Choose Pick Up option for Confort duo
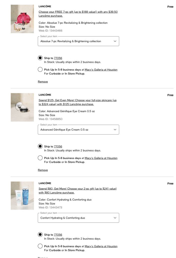Viewport: 176px width, 258px height. pos(40,246)
